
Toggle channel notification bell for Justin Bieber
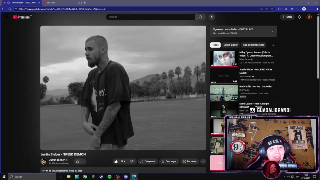pyautogui.click(x=77, y=161)
